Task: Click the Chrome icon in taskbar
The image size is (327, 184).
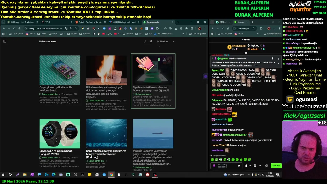Action: [x=112, y=175]
